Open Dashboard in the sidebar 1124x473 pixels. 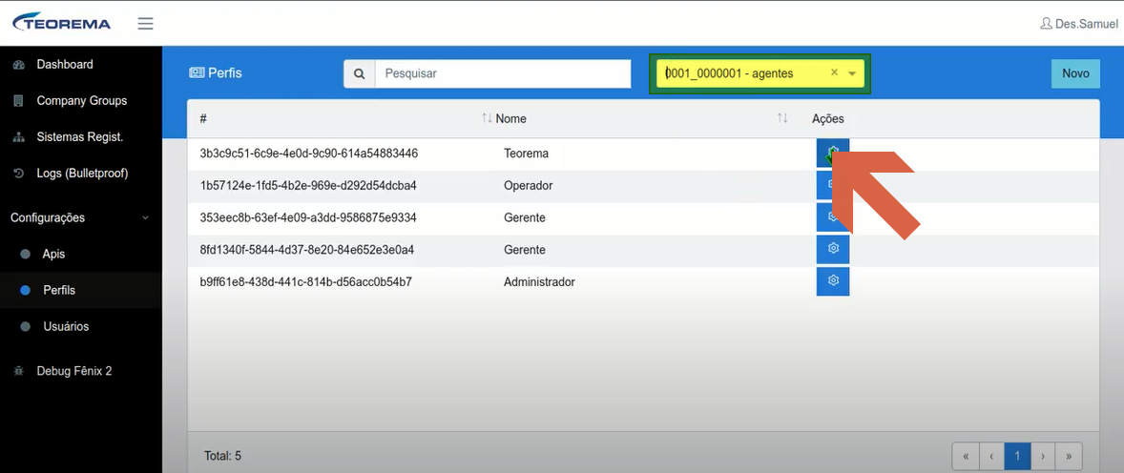(x=65, y=65)
